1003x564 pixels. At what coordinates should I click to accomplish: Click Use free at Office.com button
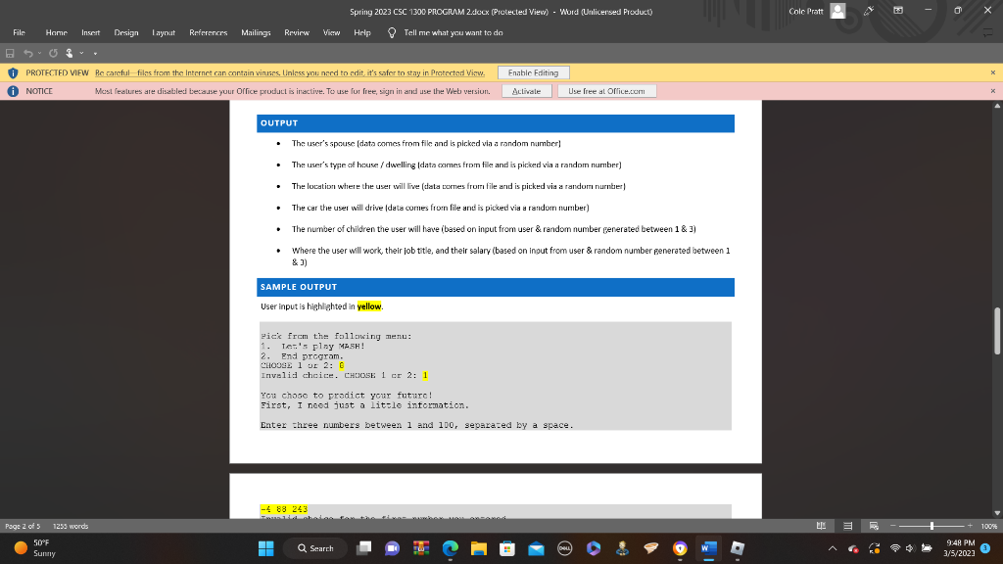coord(606,91)
